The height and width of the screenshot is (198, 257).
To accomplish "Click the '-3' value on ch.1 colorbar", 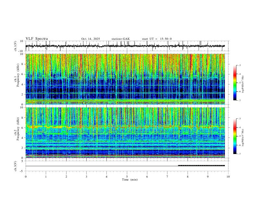I will click(x=239, y=65).
